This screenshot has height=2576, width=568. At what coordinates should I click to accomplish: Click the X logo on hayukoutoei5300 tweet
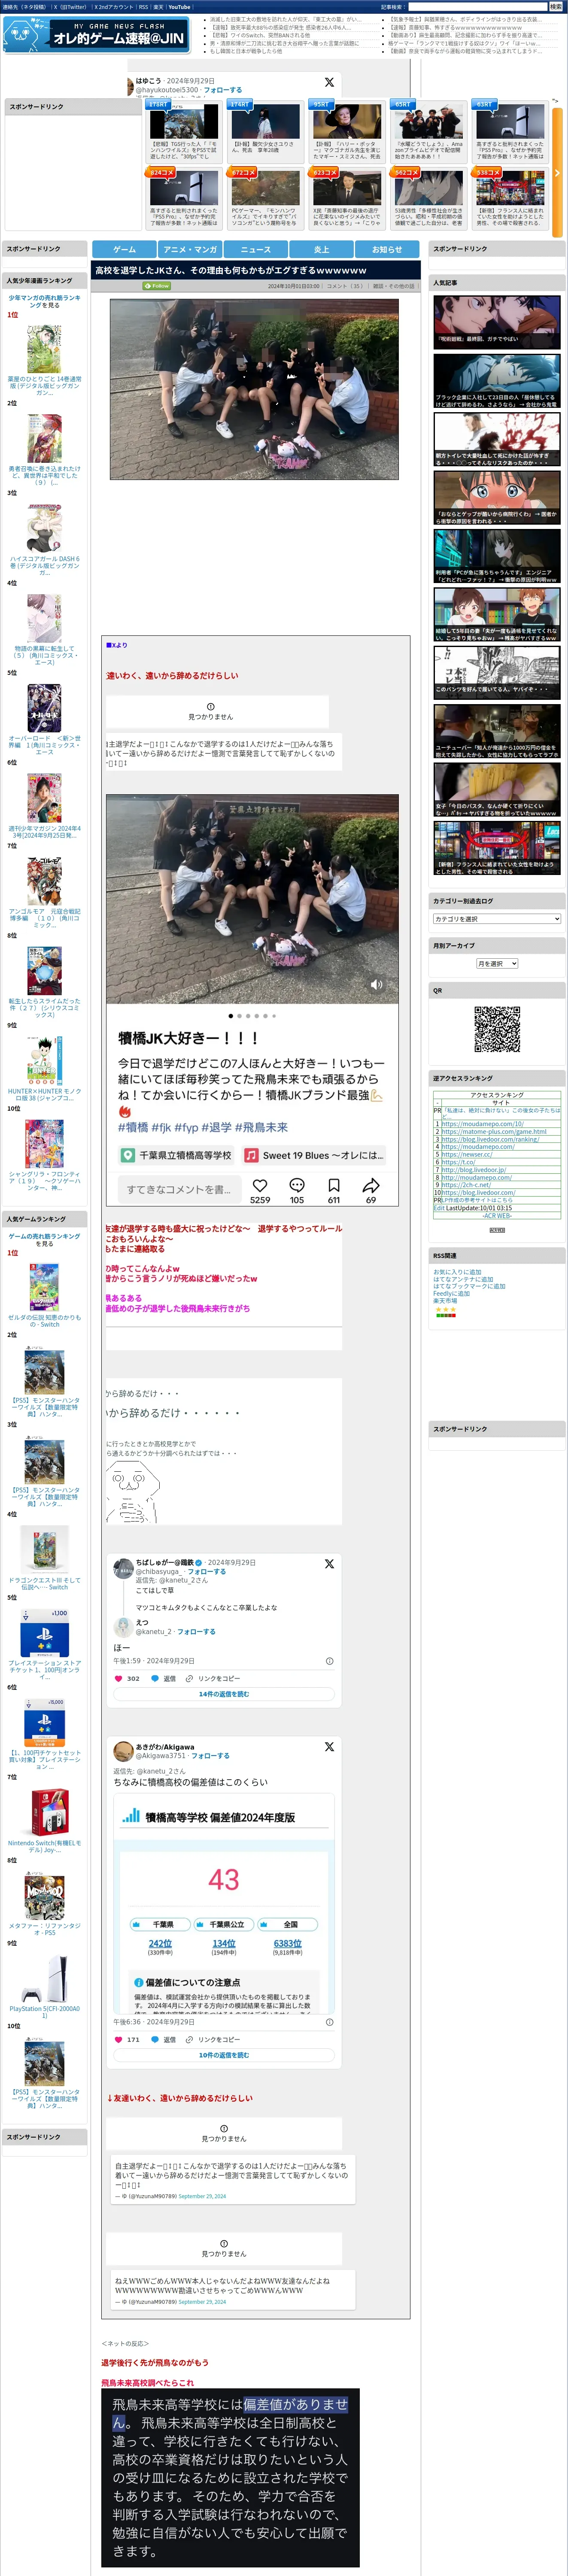[x=329, y=82]
